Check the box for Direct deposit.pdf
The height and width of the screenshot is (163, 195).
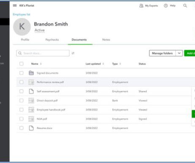tap(22, 101)
